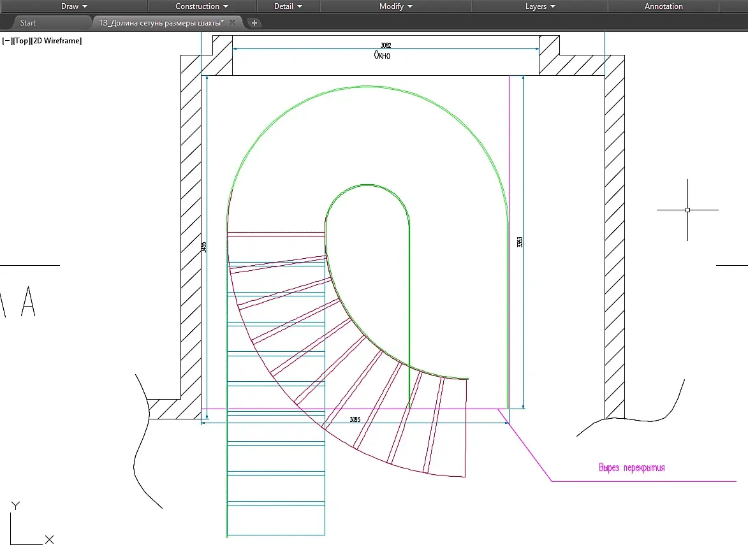
Task: Select the 3082 dimension at top
Action: [x=386, y=45]
